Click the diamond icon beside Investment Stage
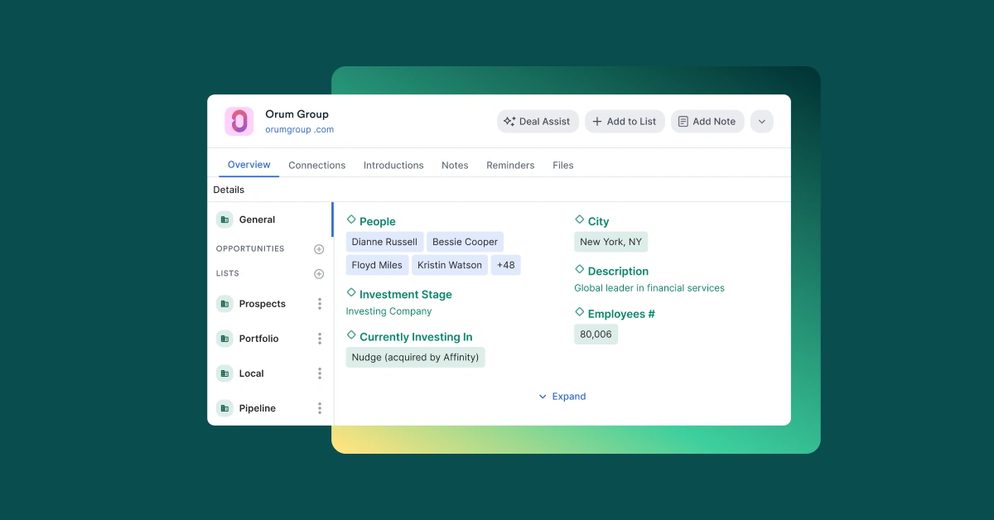Image resolution: width=994 pixels, height=520 pixels. point(351,293)
